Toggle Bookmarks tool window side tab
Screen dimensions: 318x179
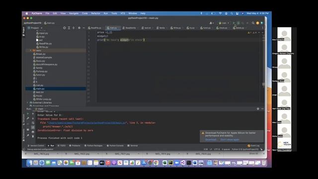[23, 135]
